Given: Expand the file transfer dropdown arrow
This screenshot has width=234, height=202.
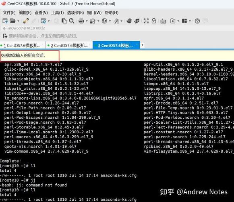Looking at the screenshot, I should [x=98, y=21].
